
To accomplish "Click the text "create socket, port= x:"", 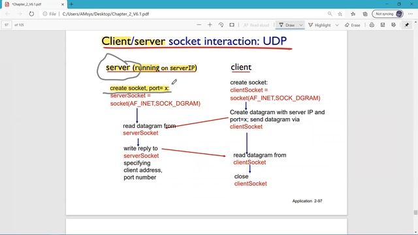I will [x=139, y=88].
